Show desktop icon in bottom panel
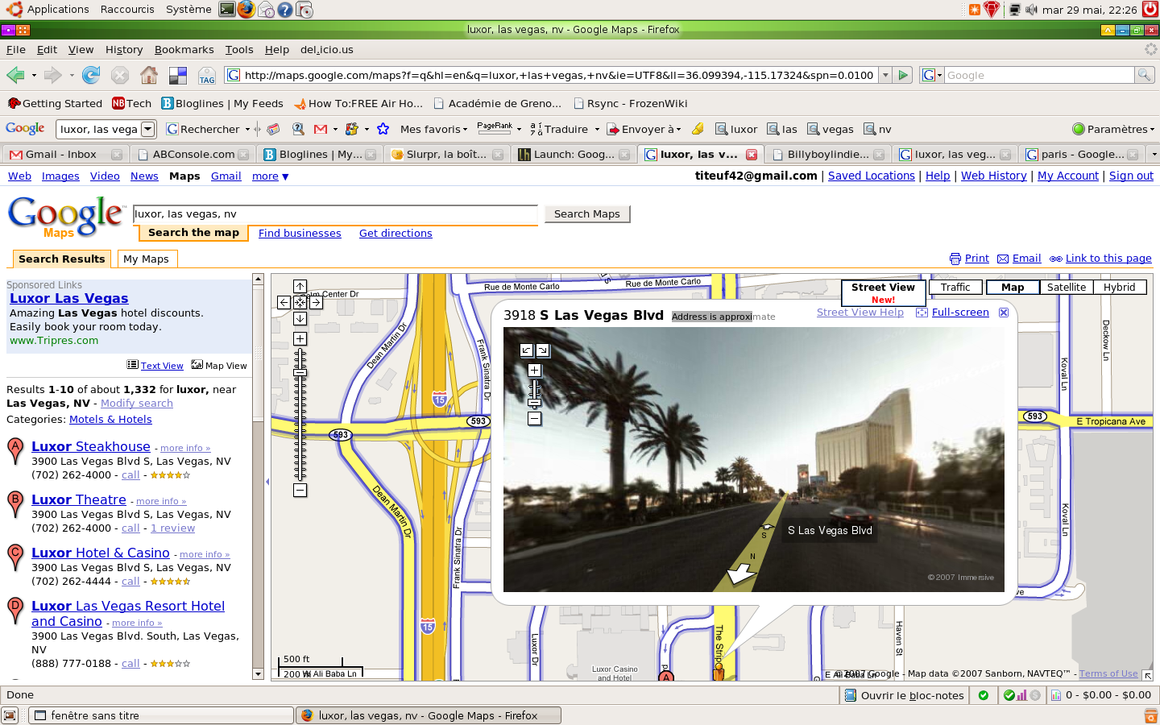 10,715
